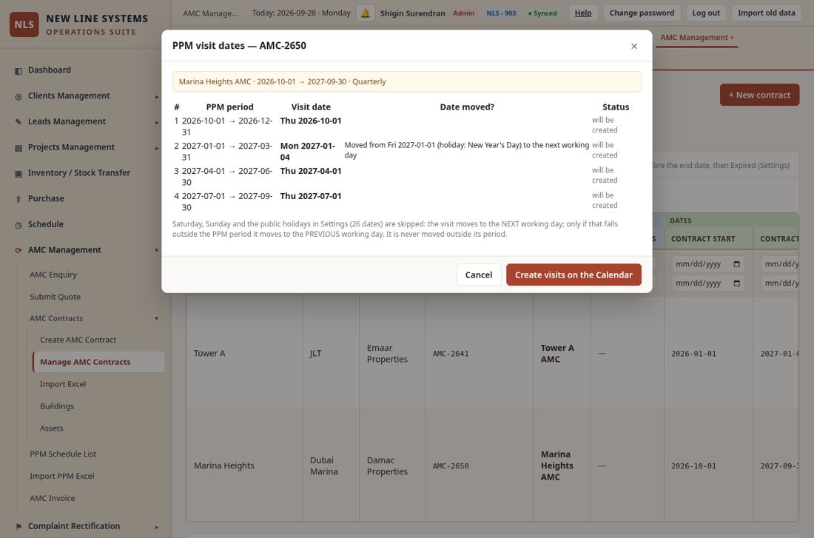Click the Marina Heights AMC contract name

[557, 465]
